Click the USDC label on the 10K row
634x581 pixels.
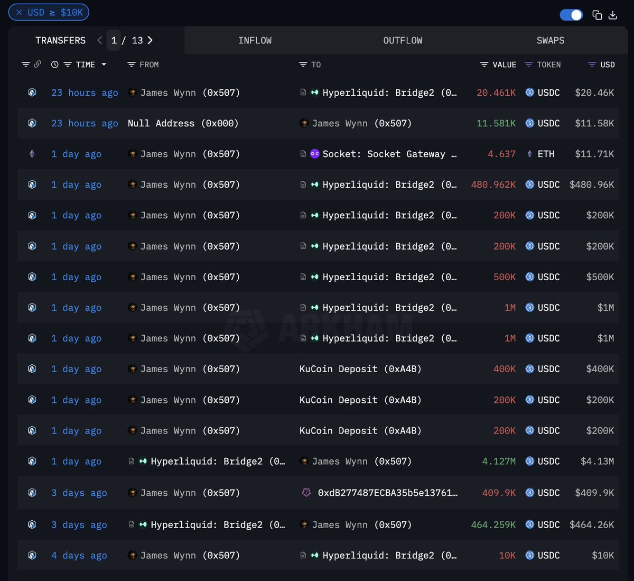pyautogui.click(x=548, y=555)
